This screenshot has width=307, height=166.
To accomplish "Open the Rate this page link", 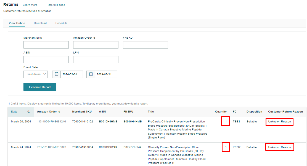I will click(x=55, y=5).
